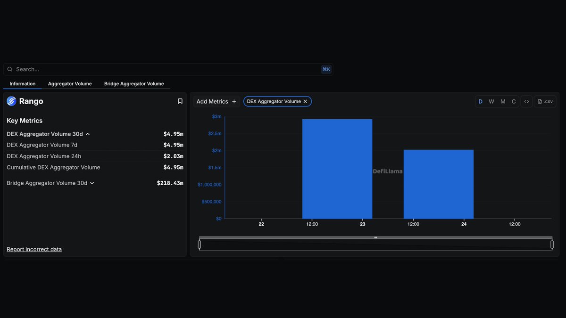Image resolution: width=566 pixels, height=318 pixels.
Task: Open the embed chart code icon
Action: (527, 101)
